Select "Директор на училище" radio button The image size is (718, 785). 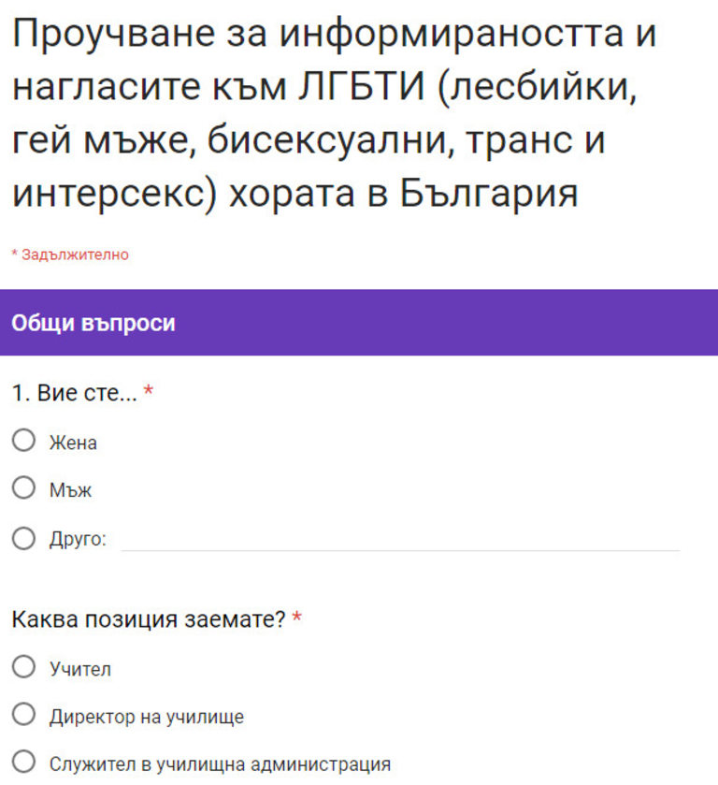click(23, 716)
